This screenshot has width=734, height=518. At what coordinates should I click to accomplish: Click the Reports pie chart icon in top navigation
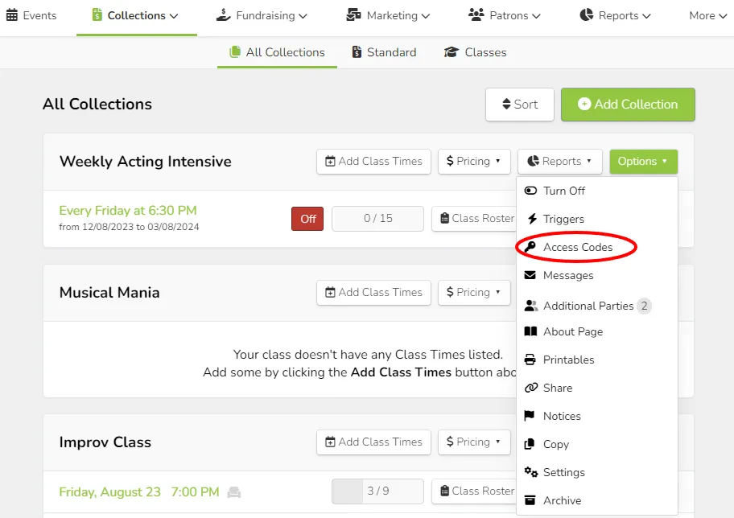point(587,15)
